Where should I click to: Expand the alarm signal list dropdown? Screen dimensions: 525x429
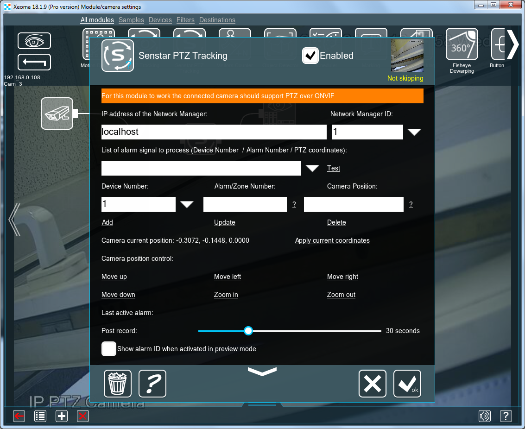[x=312, y=168]
